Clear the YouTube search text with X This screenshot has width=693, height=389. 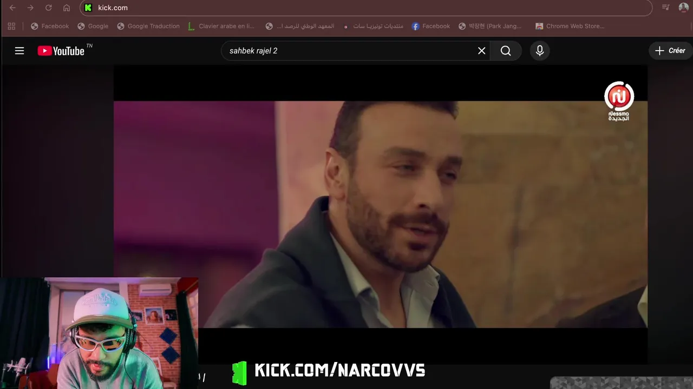(x=481, y=51)
